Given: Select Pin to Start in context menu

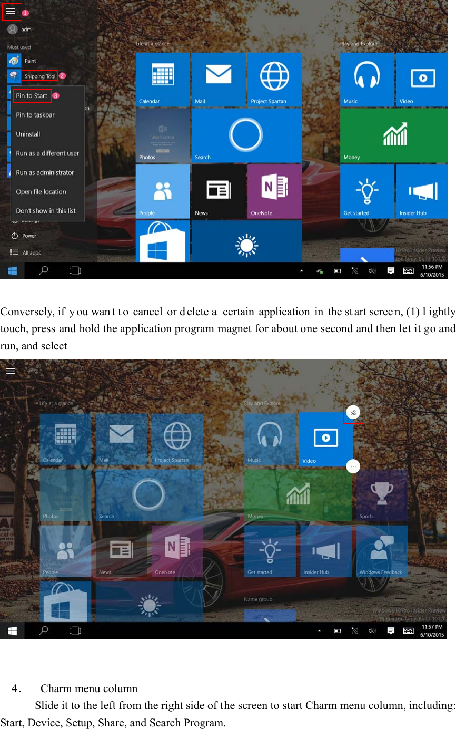Looking at the screenshot, I should point(32,96).
